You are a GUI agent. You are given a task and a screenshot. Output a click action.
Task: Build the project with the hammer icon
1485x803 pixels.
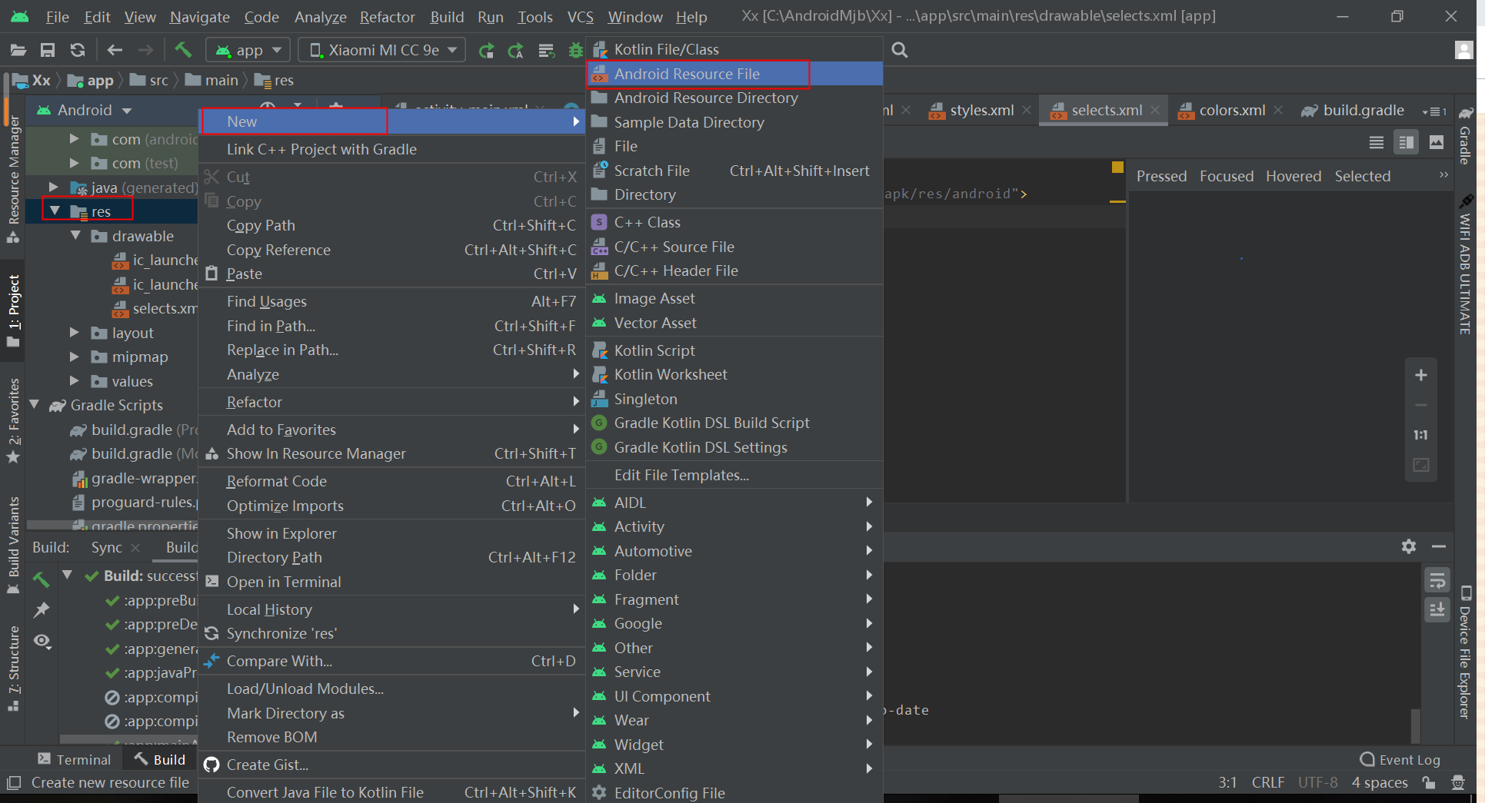click(x=184, y=49)
